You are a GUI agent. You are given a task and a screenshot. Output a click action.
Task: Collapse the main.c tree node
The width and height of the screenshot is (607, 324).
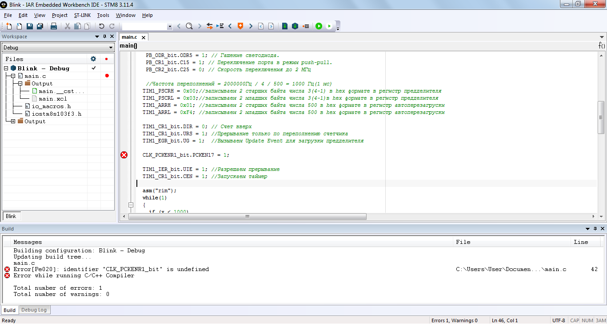click(x=13, y=76)
